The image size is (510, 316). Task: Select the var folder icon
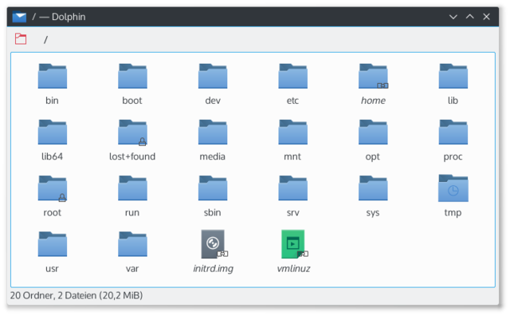point(132,244)
